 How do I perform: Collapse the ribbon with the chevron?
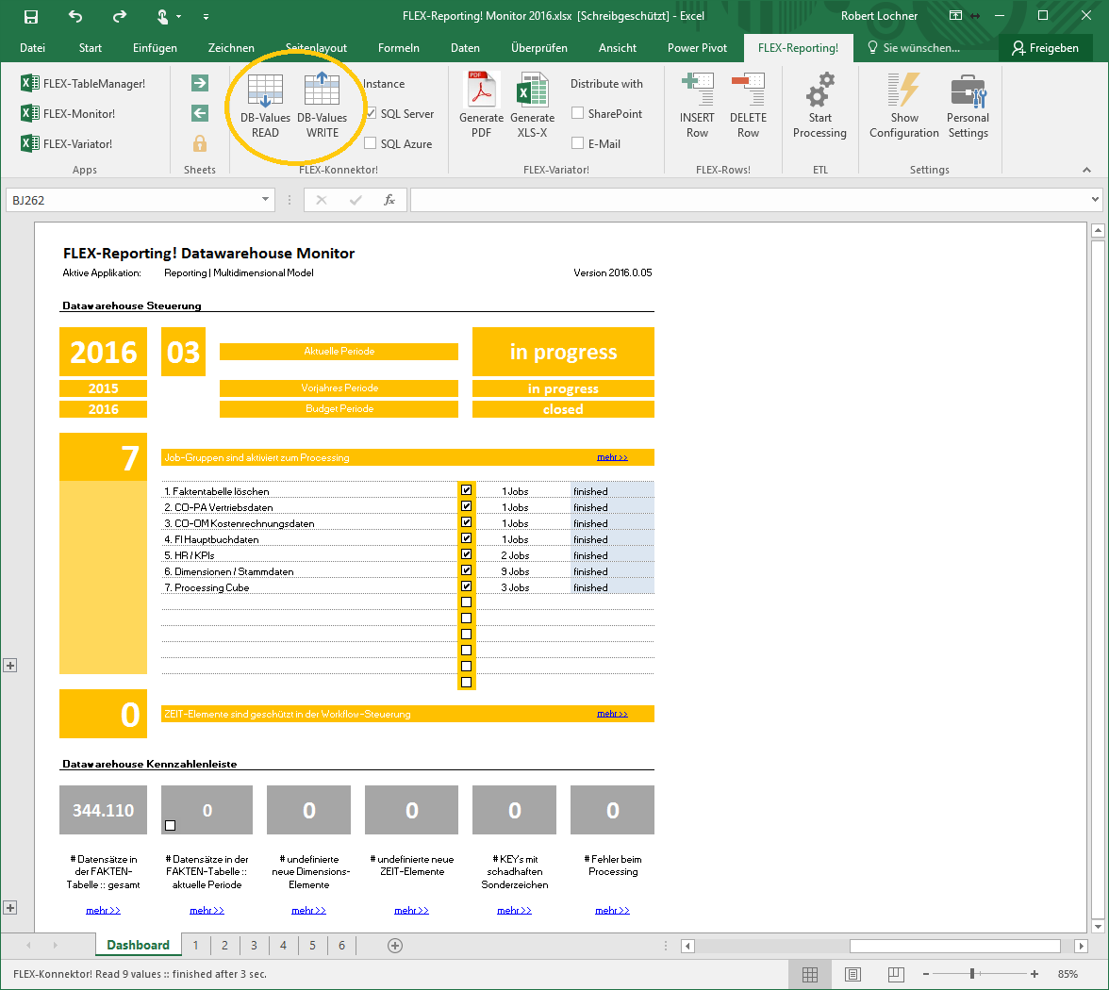[1086, 171]
